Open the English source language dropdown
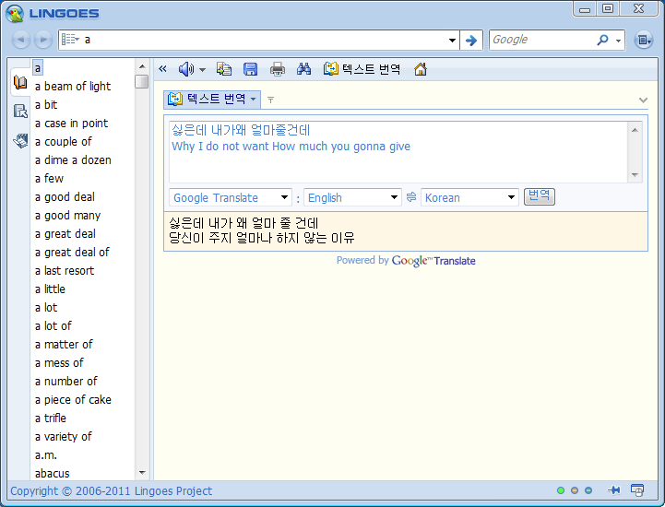 click(352, 197)
